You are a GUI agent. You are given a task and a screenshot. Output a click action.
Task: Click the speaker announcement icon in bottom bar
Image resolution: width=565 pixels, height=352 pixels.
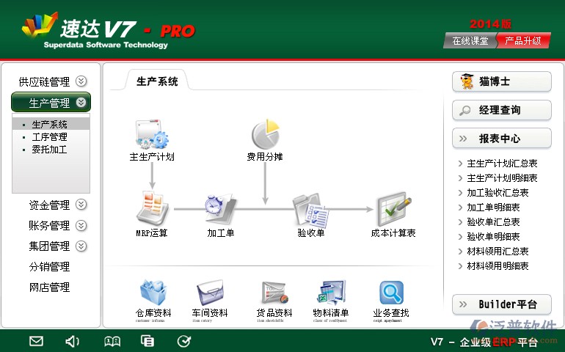(x=72, y=341)
